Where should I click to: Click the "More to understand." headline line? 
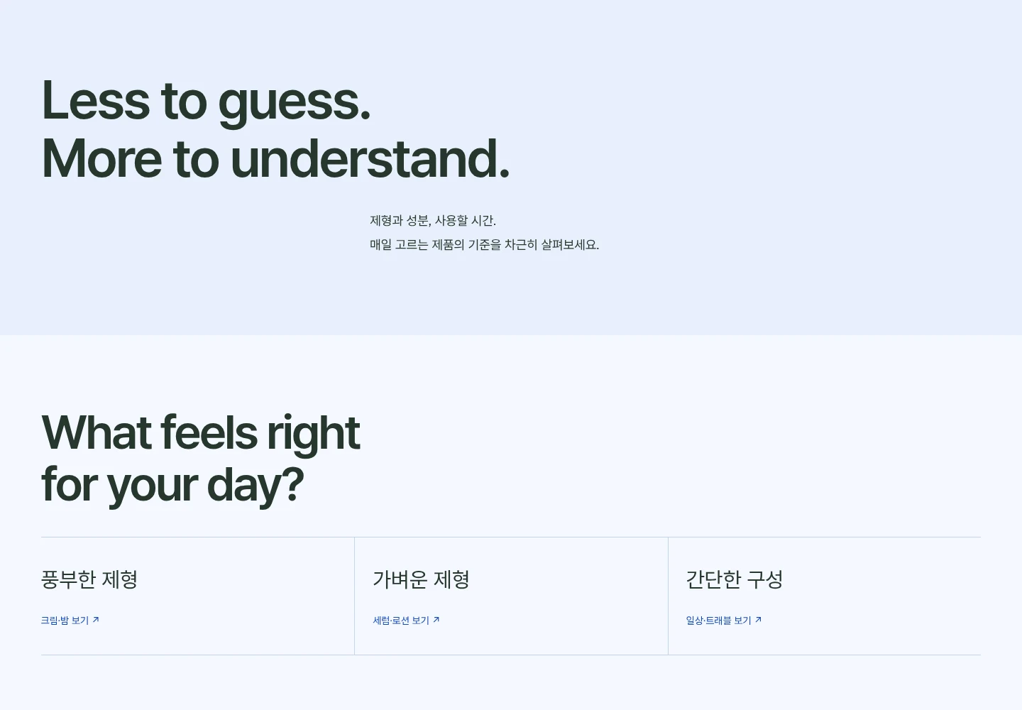pos(276,158)
